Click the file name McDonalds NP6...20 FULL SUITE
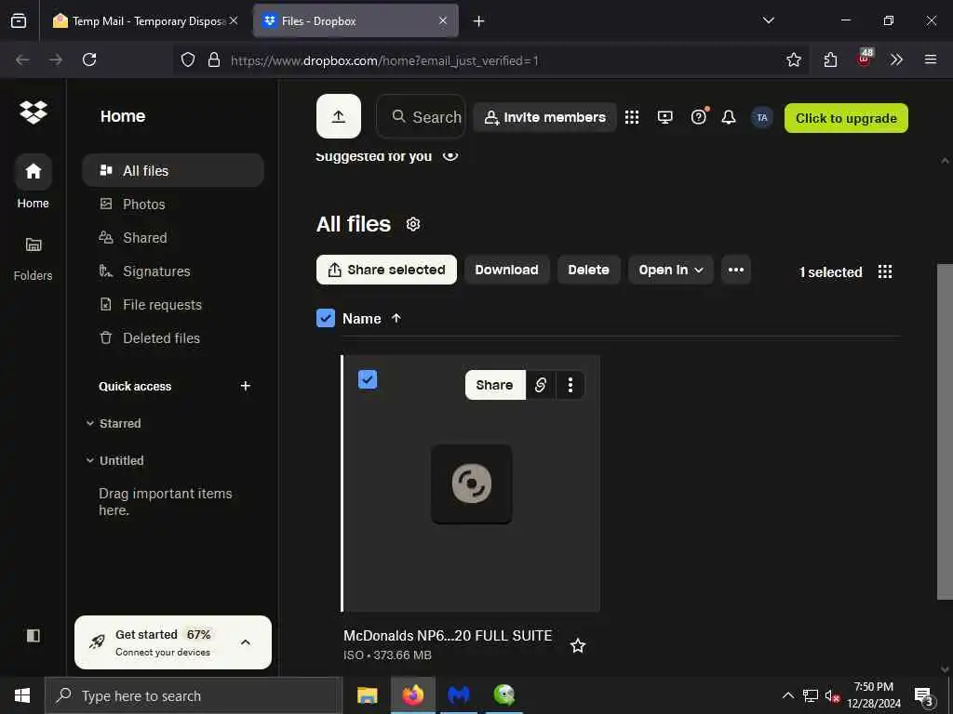Screen dimensions: 953x714 448,636
